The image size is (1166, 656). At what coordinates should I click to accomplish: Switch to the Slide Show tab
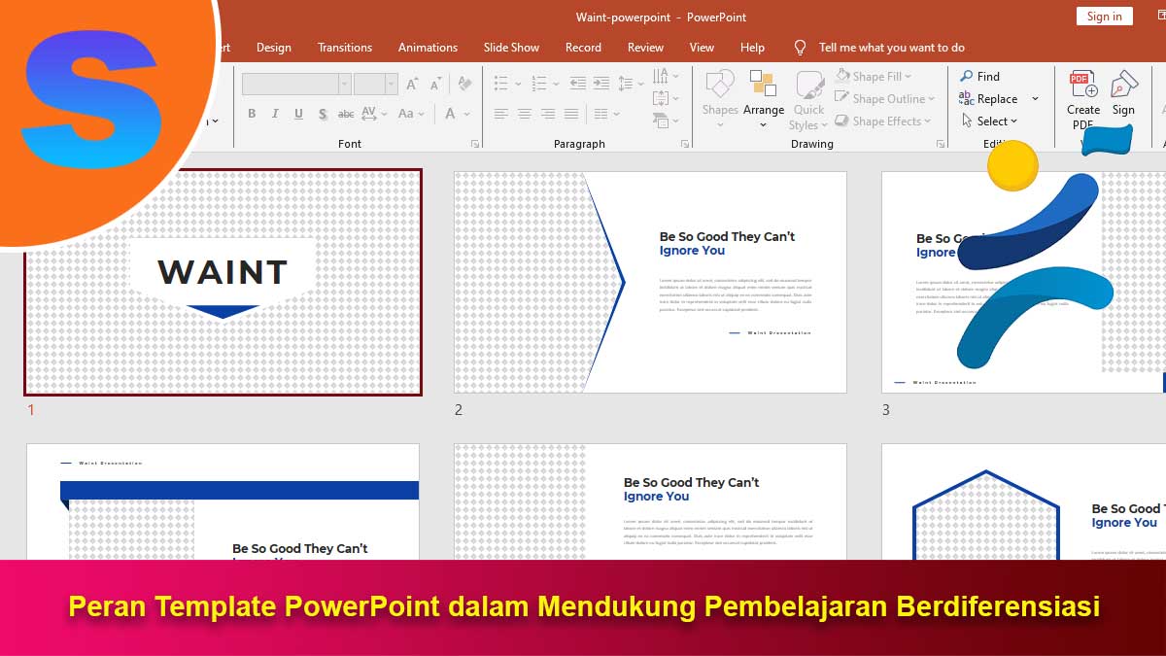pyautogui.click(x=511, y=47)
